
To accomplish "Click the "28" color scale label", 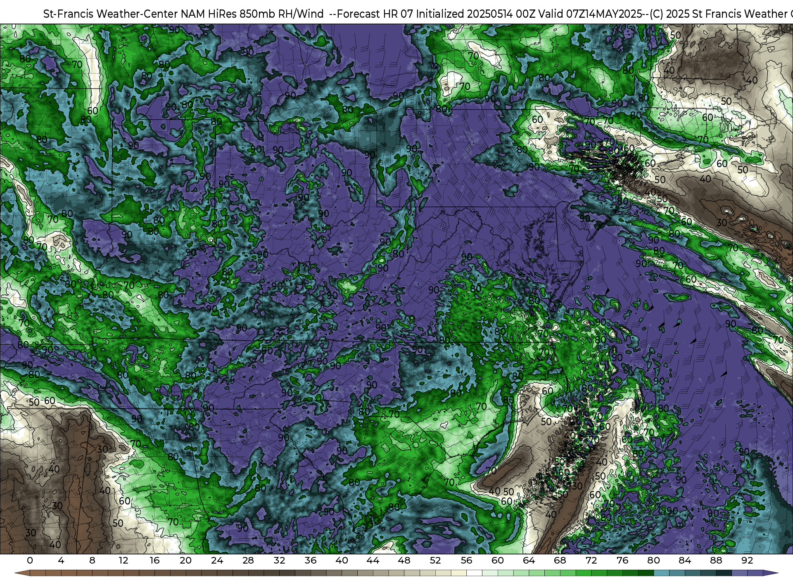I will (x=248, y=560).
